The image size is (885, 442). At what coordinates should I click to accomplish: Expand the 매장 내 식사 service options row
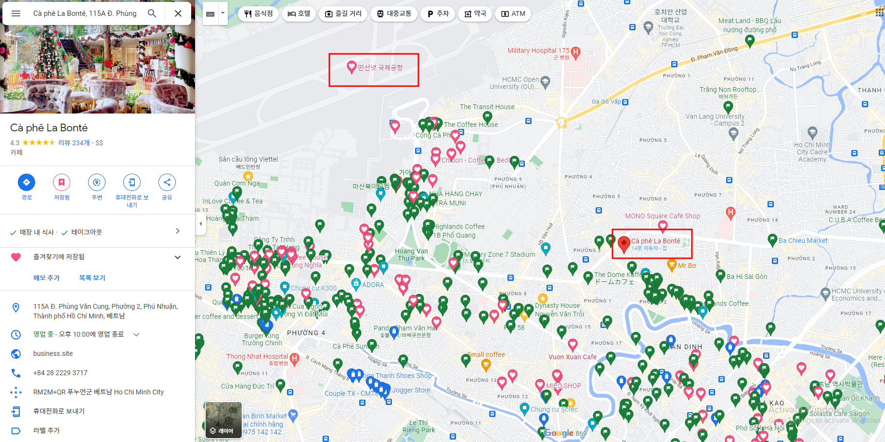click(97, 232)
